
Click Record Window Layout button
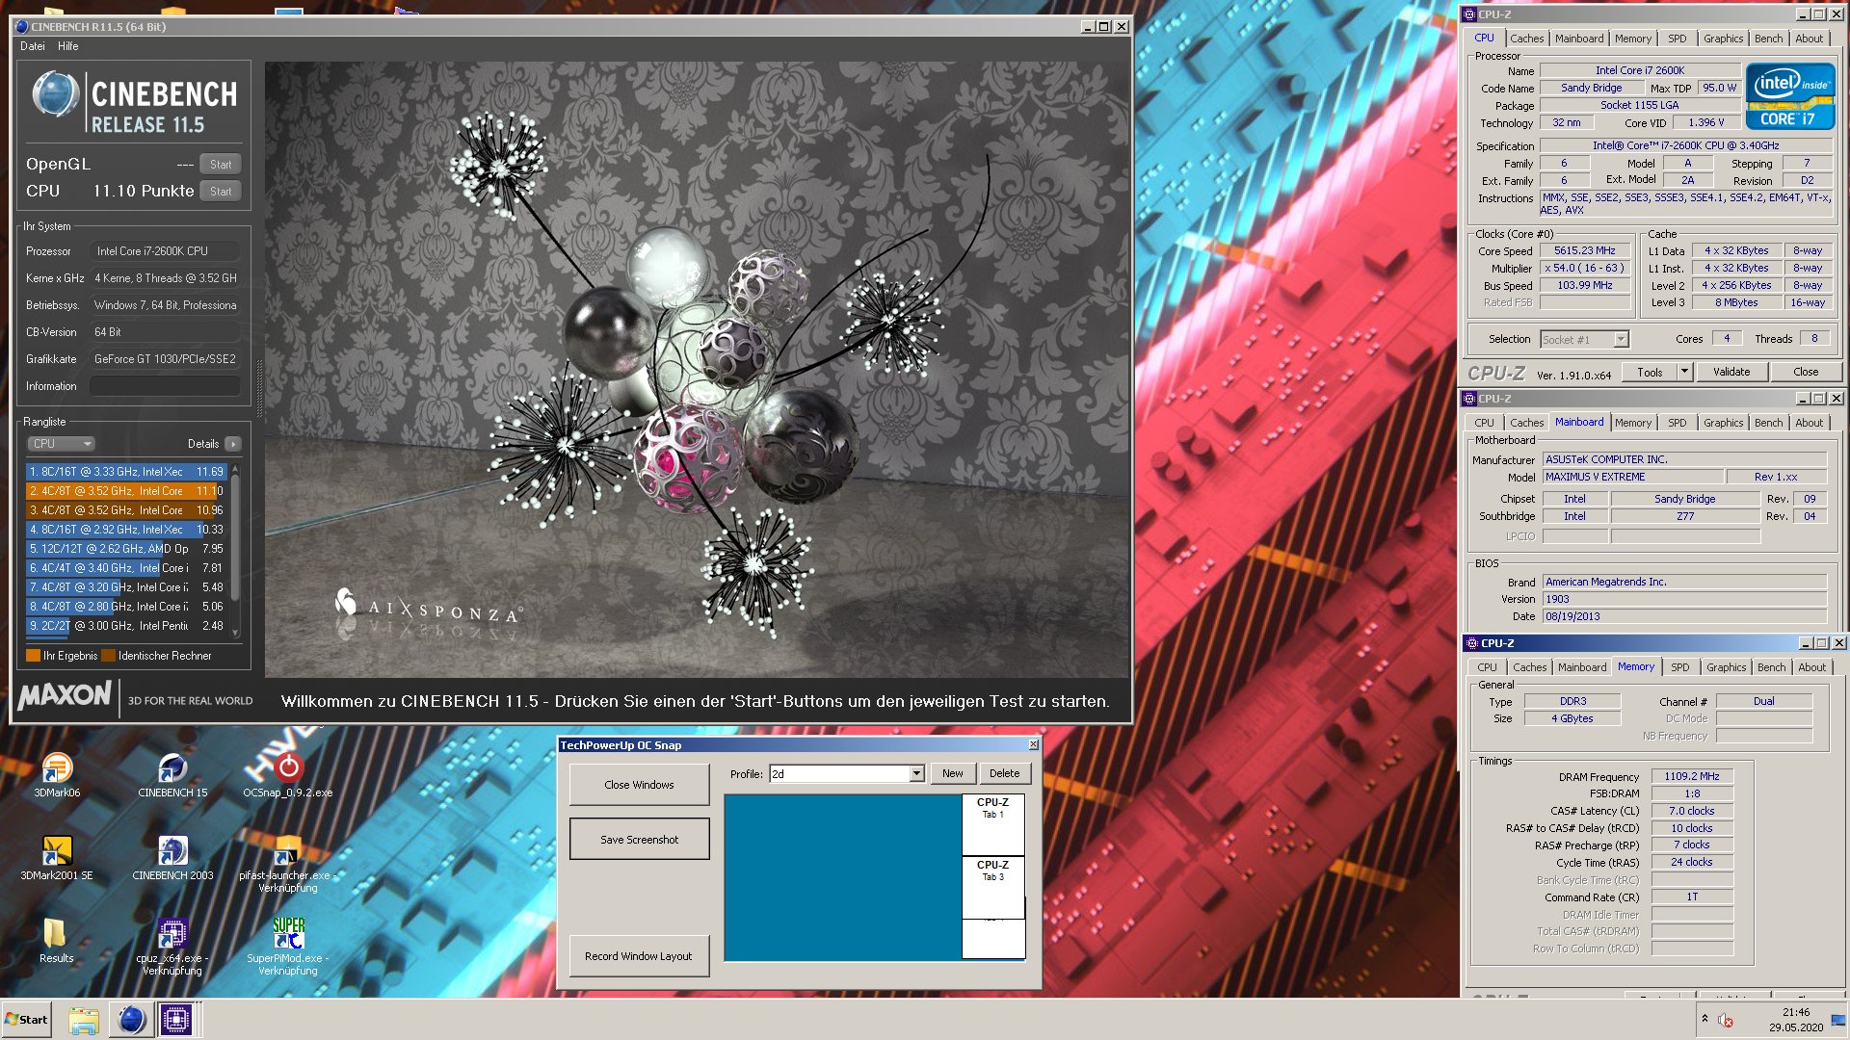639,956
